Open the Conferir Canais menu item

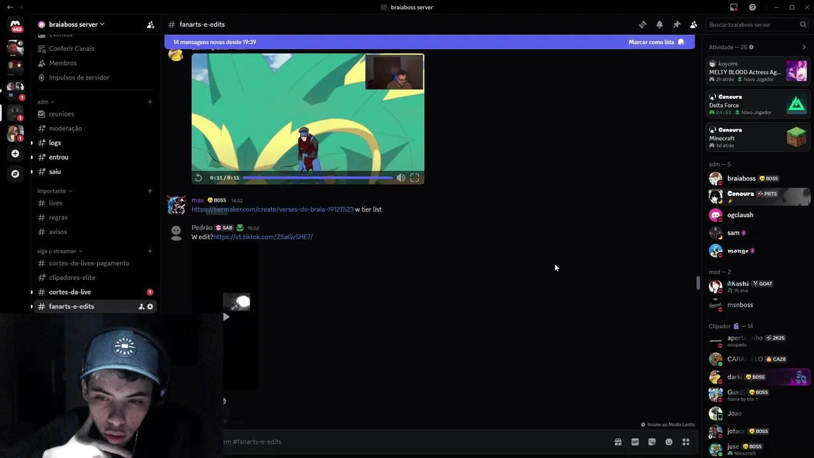tap(95, 49)
